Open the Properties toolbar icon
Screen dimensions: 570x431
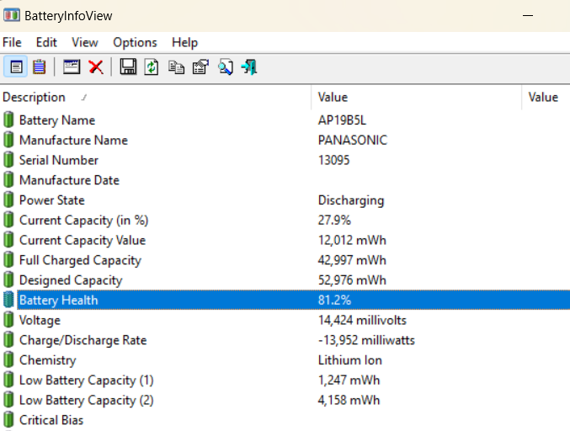tap(200, 67)
